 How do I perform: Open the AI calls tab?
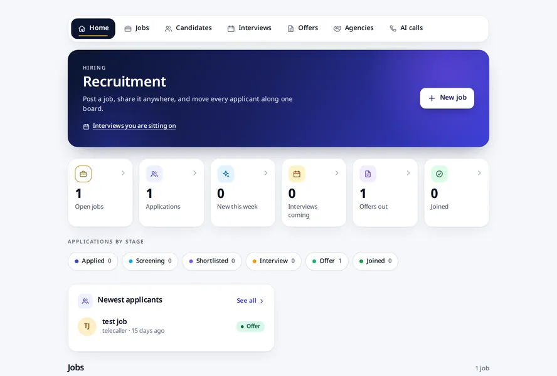(406, 28)
